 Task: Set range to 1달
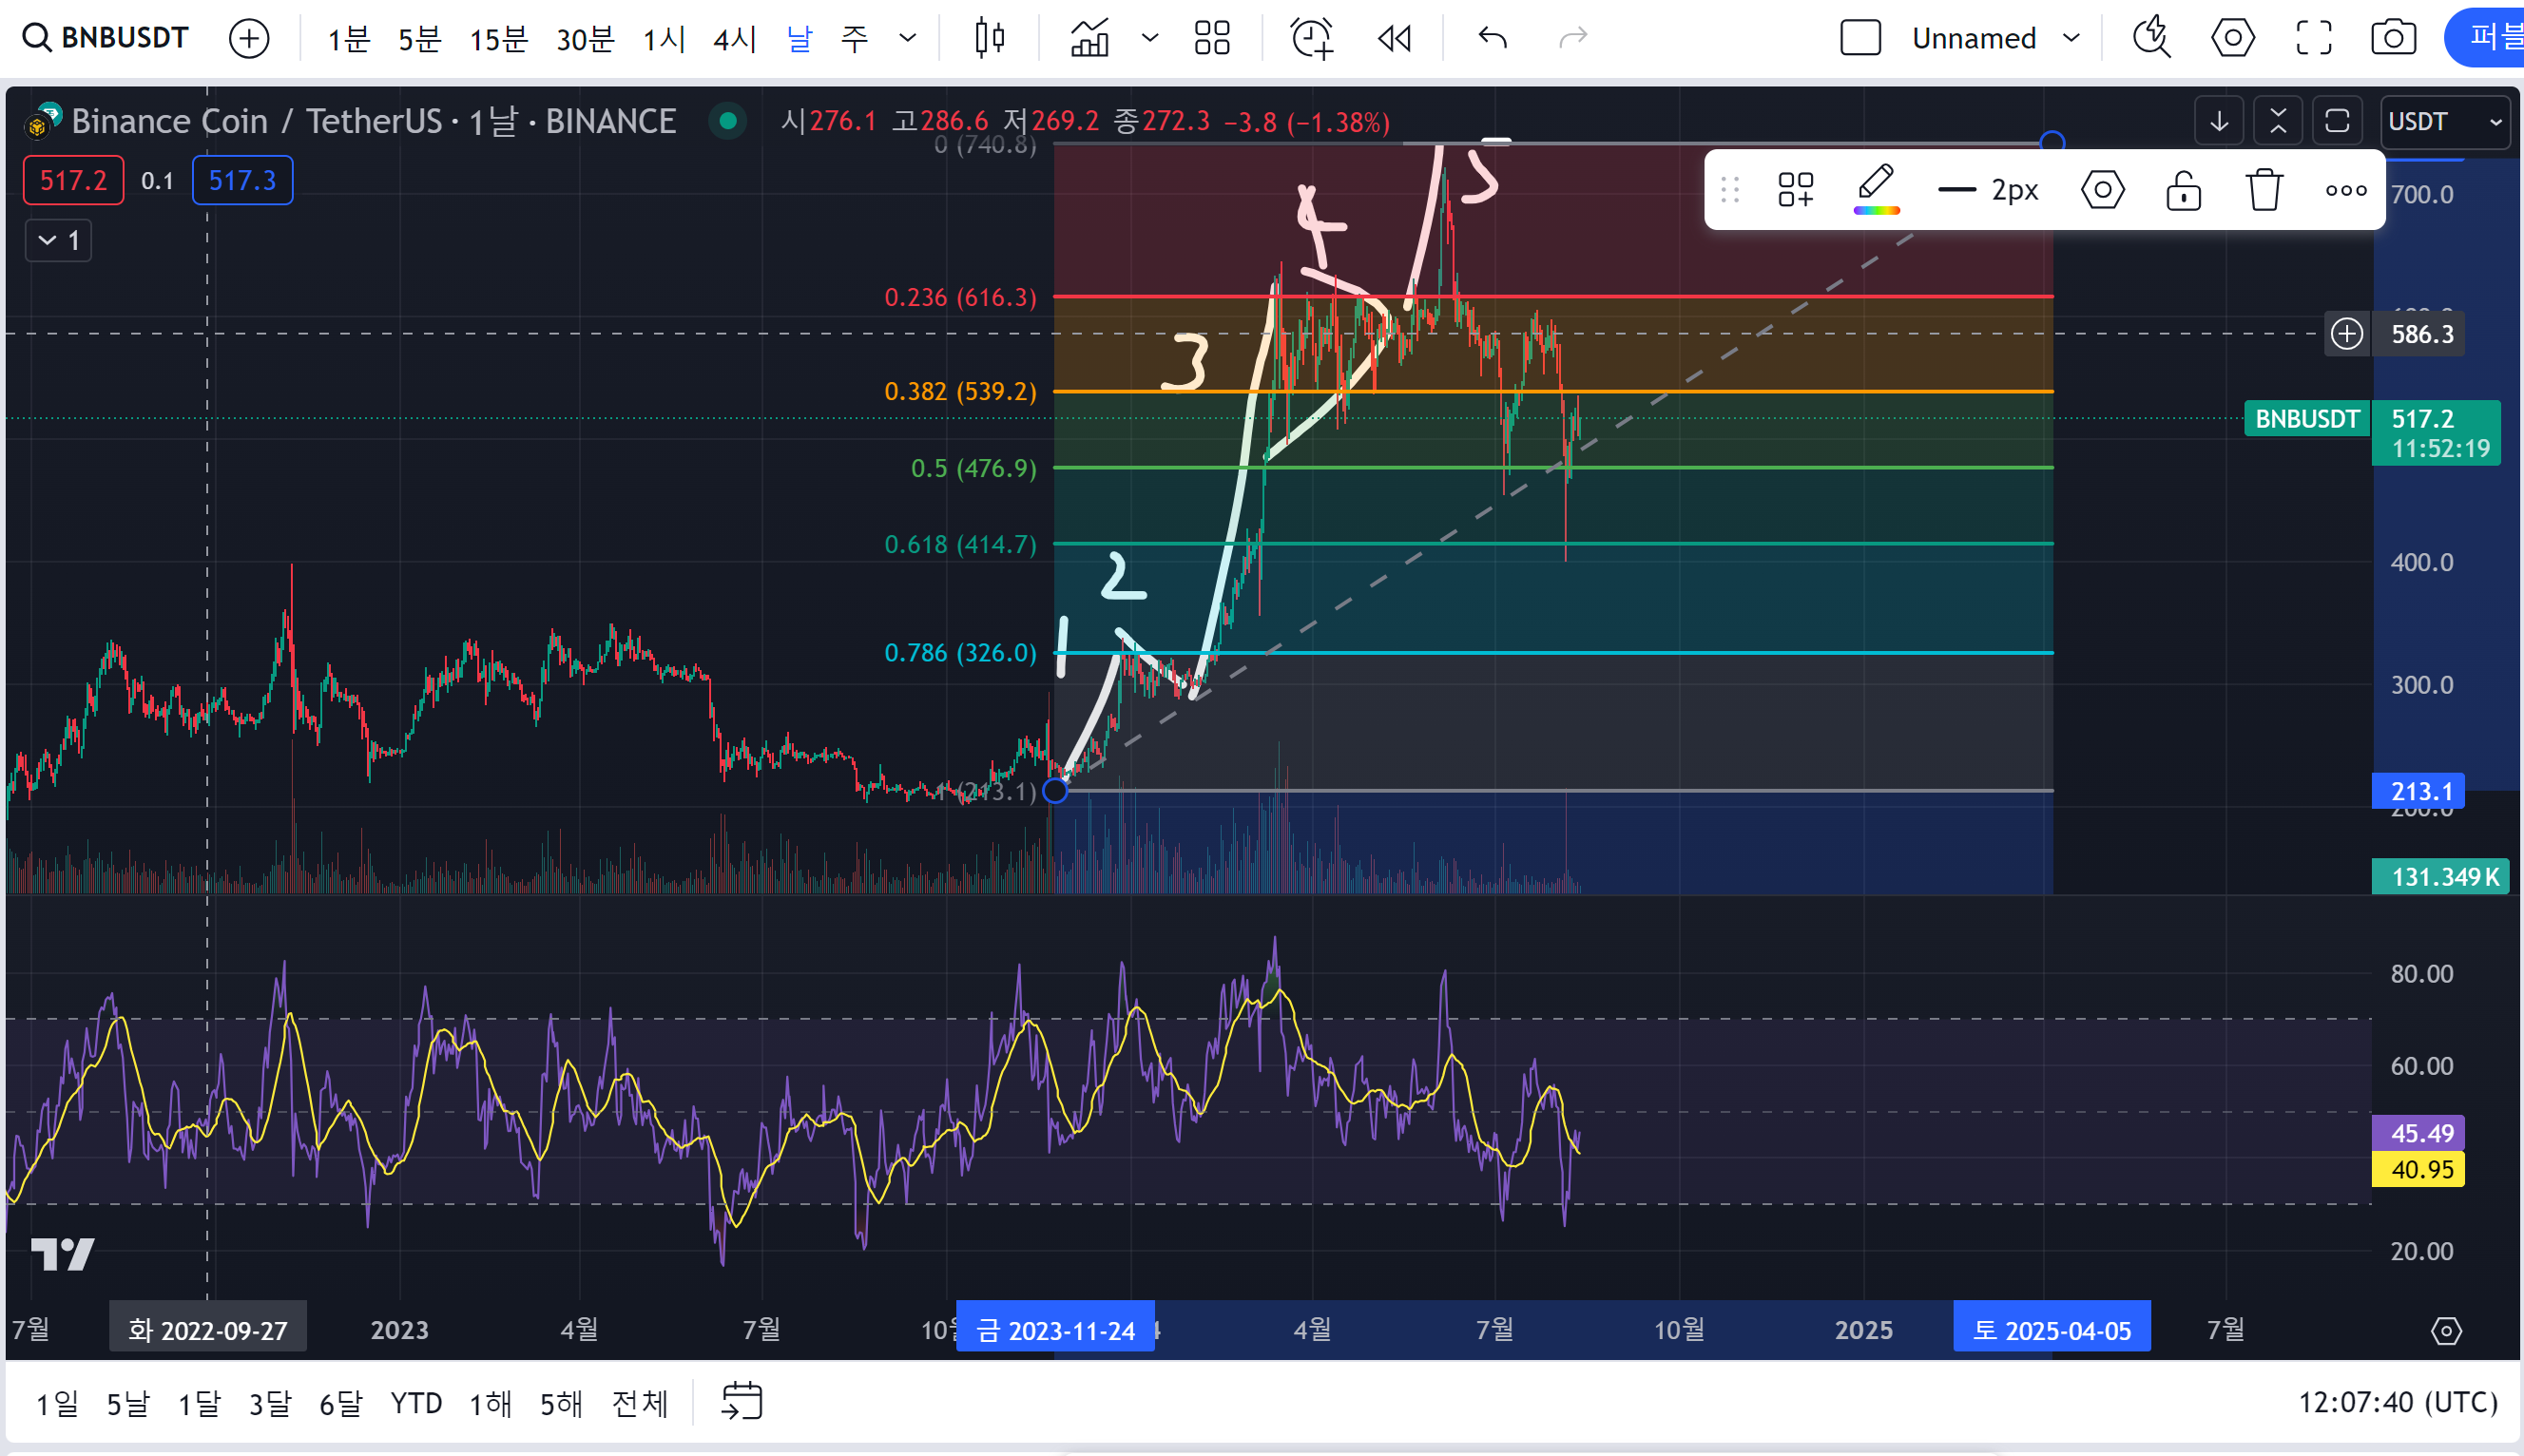pos(199,1403)
